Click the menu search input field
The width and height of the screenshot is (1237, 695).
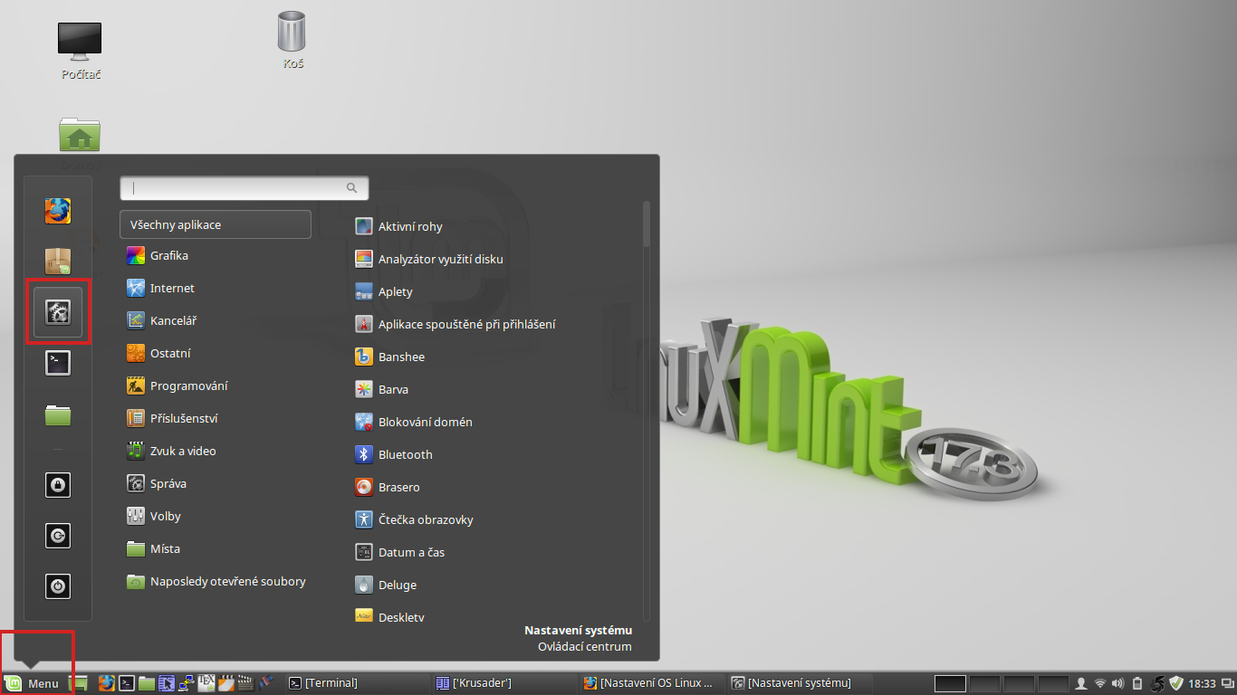click(x=245, y=187)
